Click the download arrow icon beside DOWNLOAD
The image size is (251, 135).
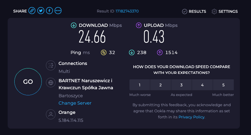pos(74,25)
